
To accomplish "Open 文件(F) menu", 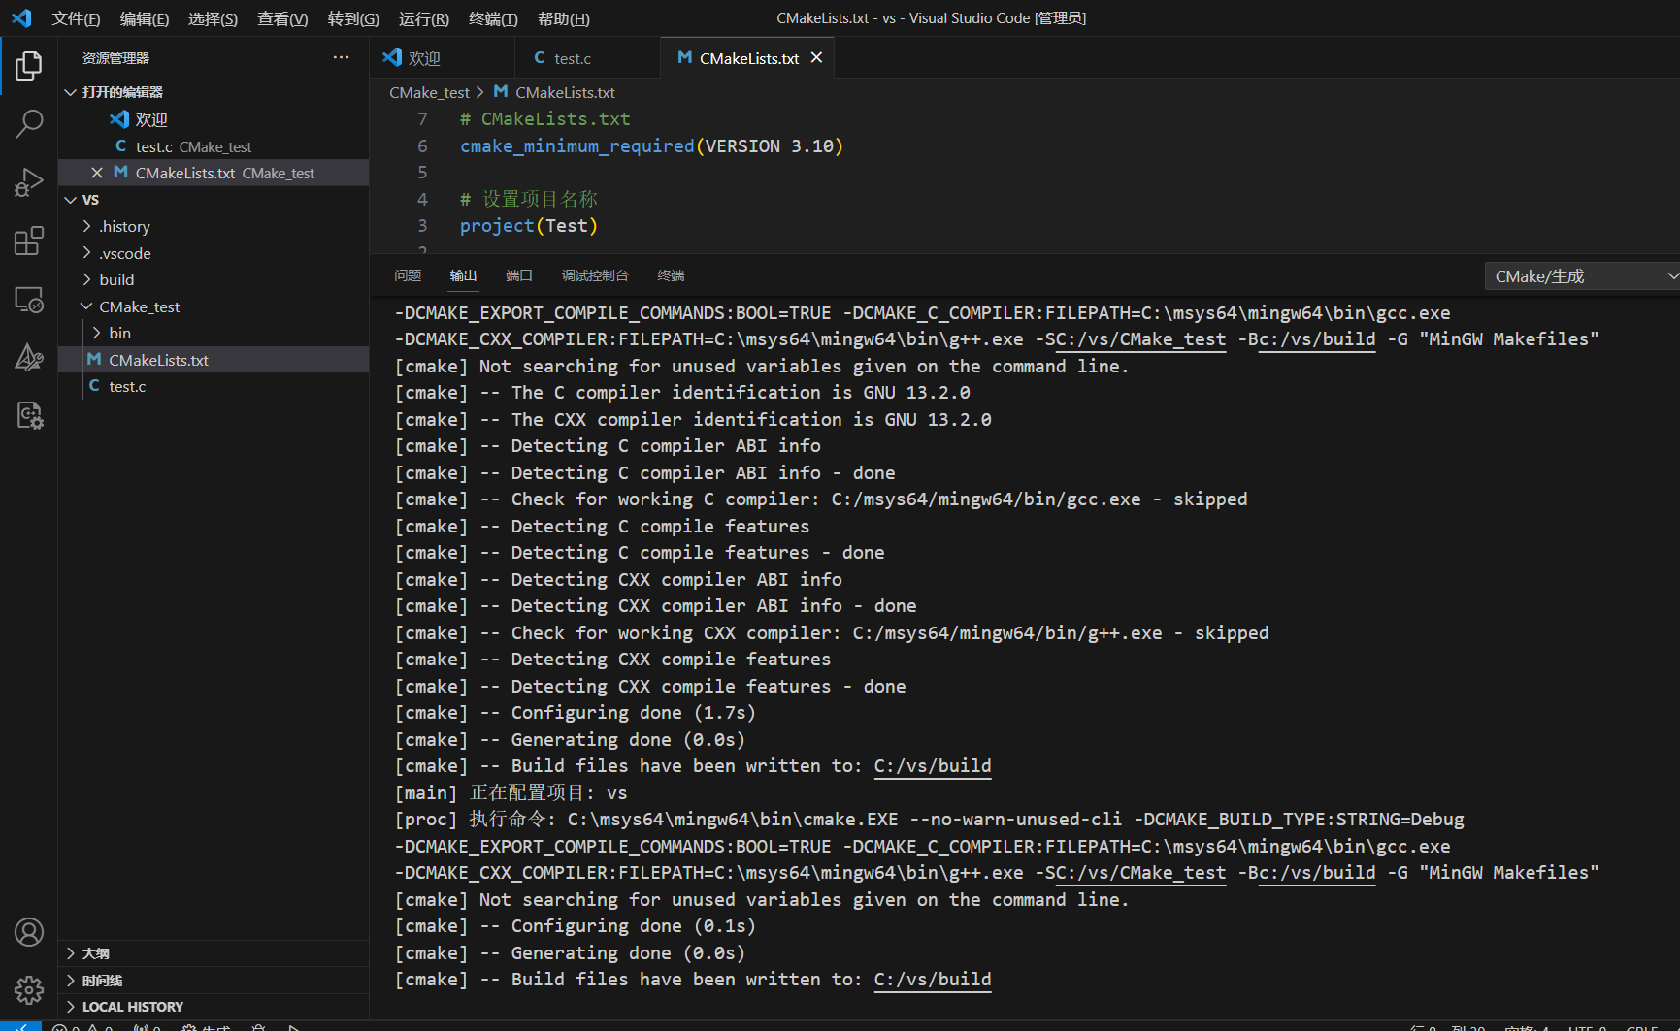I will click(76, 18).
